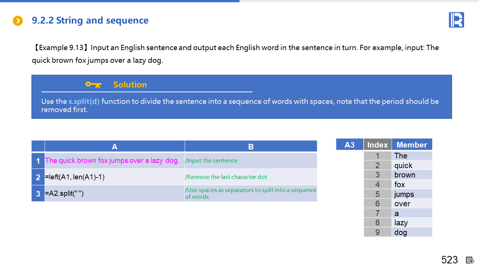Image resolution: width=479 pixels, height=269 pixels.
Task: Click the slide list icon beside page number
Action: [x=470, y=260]
